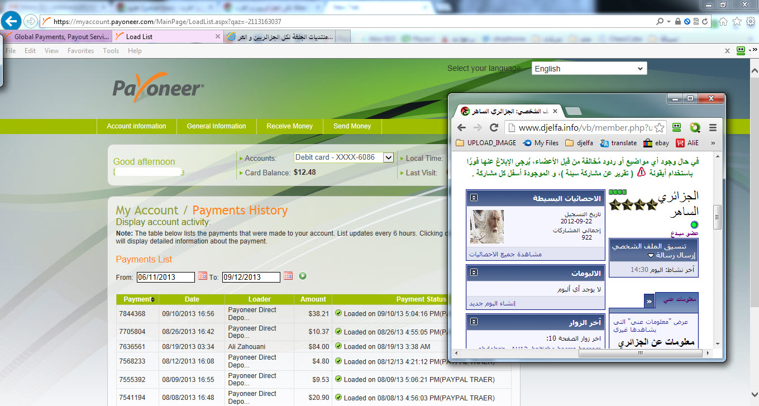Click إنشاء البوم جديد link
Screen dimensions: 759x406
[x=492, y=303]
